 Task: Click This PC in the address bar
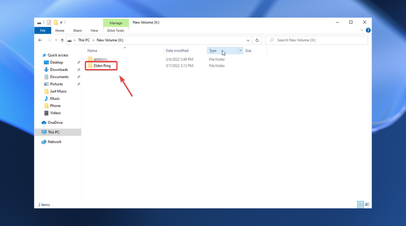click(x=84, y=40)
